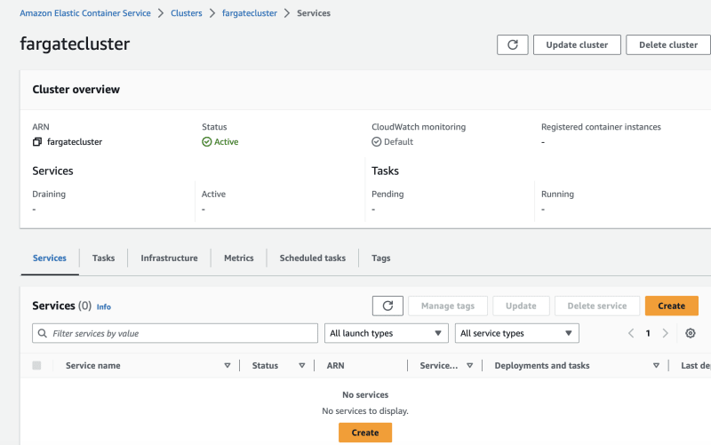Click the Manage tags button
The image size is (711, 445).
pyautogui.click(x=448, y=306)
